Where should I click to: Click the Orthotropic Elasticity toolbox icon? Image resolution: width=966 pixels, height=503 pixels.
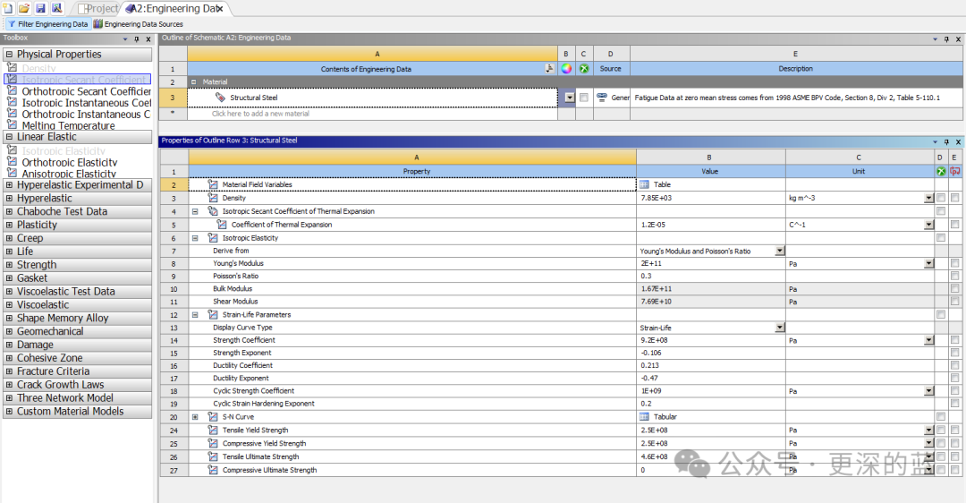pos(12,162)
